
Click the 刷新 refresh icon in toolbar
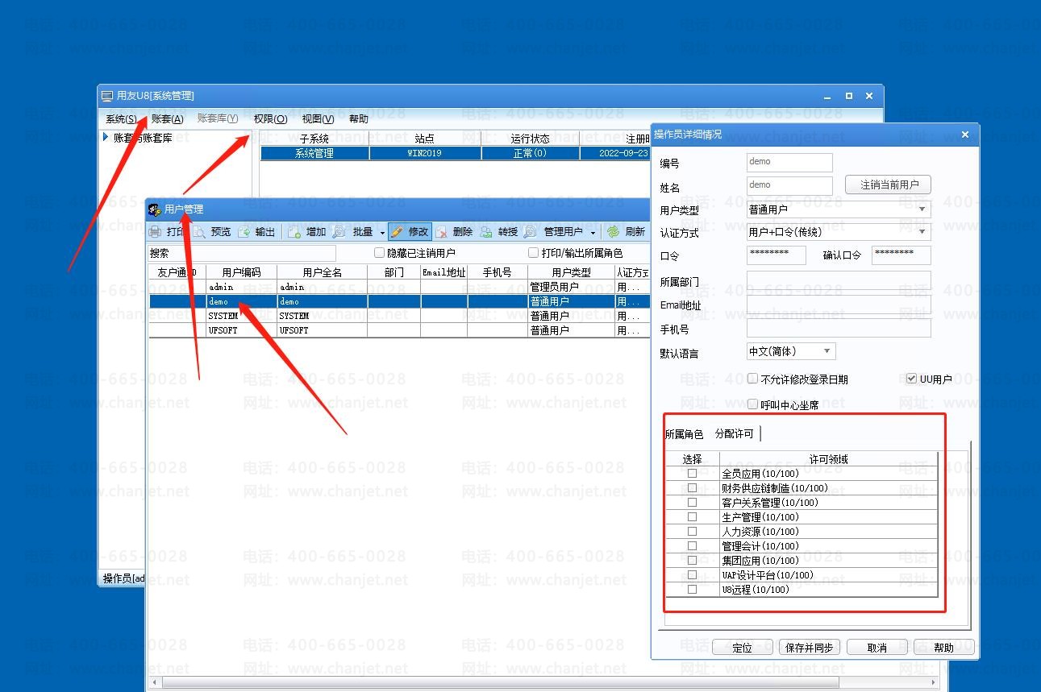614,232
